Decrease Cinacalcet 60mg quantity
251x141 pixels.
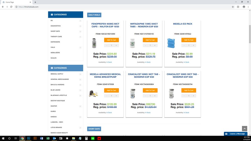(x=145, y=96)
